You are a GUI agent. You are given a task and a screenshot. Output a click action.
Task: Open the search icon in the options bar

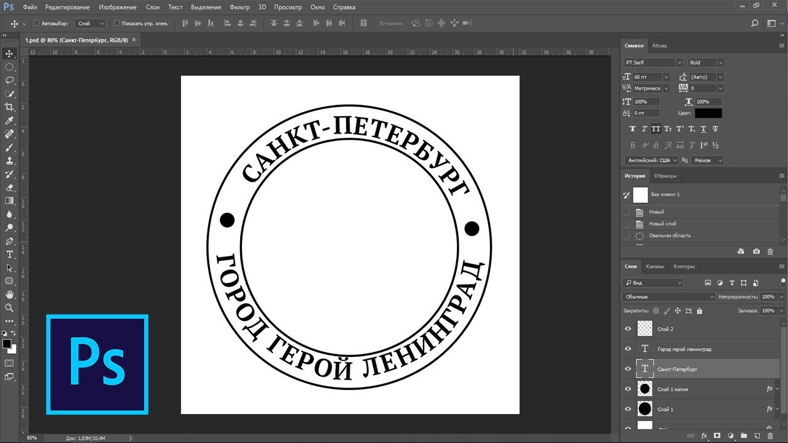pos(755,23)
